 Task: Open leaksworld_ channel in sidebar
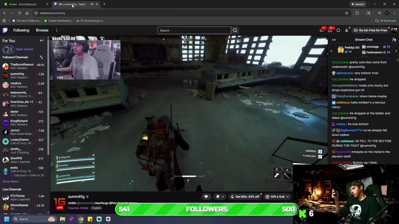tap(23, 94)
